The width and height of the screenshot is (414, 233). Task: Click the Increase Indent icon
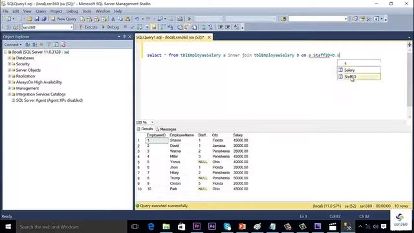227,27
